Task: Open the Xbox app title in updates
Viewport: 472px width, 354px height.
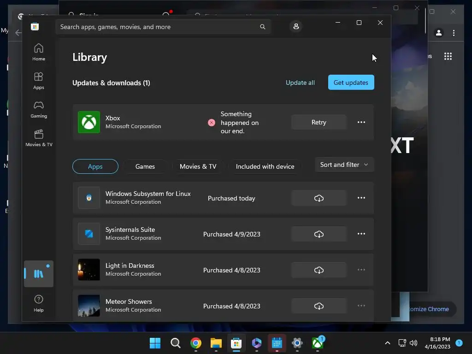Action: click(x=112, y=118)
